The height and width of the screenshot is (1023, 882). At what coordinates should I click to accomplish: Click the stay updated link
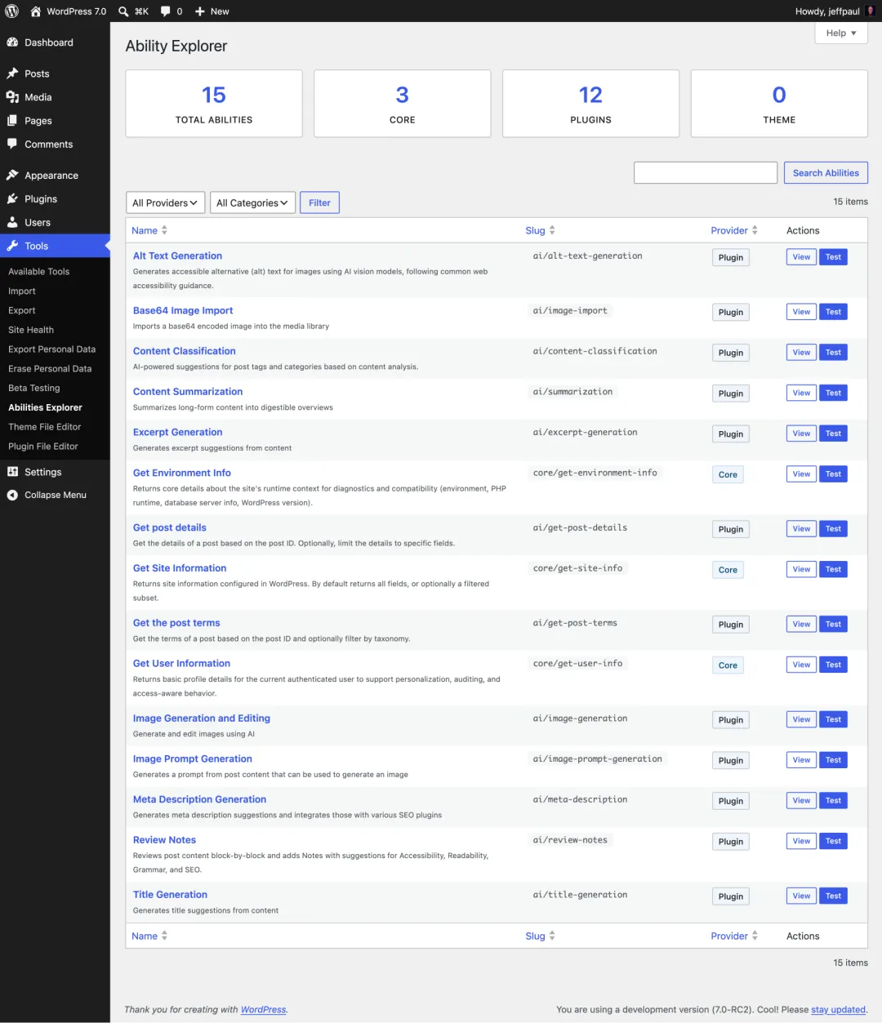pos(838,1010)
